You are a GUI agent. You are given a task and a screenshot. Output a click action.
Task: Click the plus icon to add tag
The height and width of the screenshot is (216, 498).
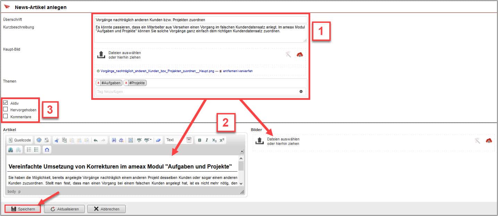coord(301,92)
